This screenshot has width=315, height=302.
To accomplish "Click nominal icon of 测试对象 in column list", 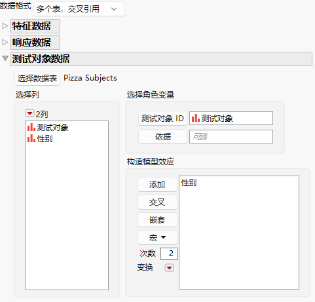I will coord(31,127).
